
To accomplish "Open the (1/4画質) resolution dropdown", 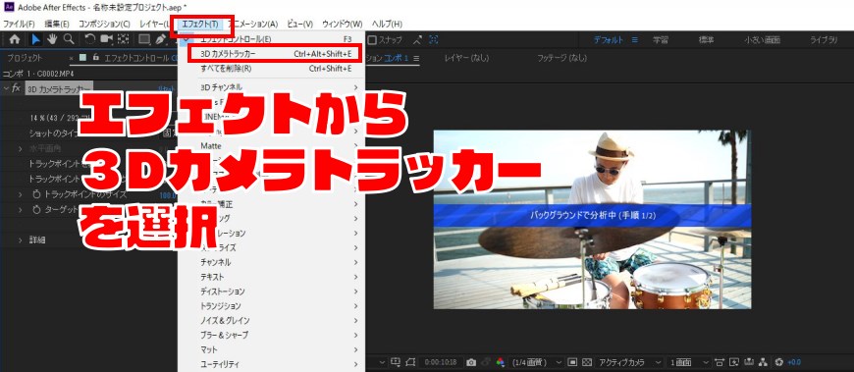I will coord(538,362).
